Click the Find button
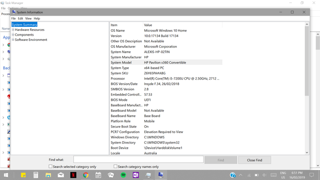The width and height of the screenshot is (320, 180). pyautogui.click(x=221, y=160)
